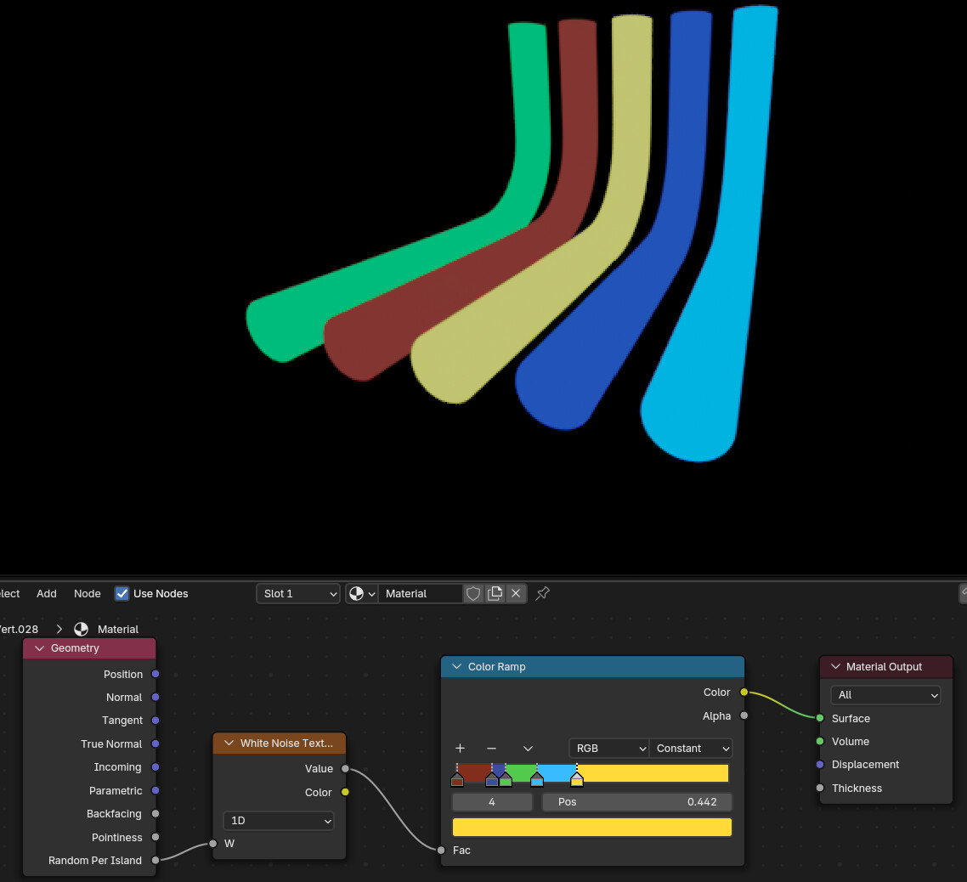The height and width of the screenshot is (882, 967).
Task: Open the Add menu
Action: 46,593
